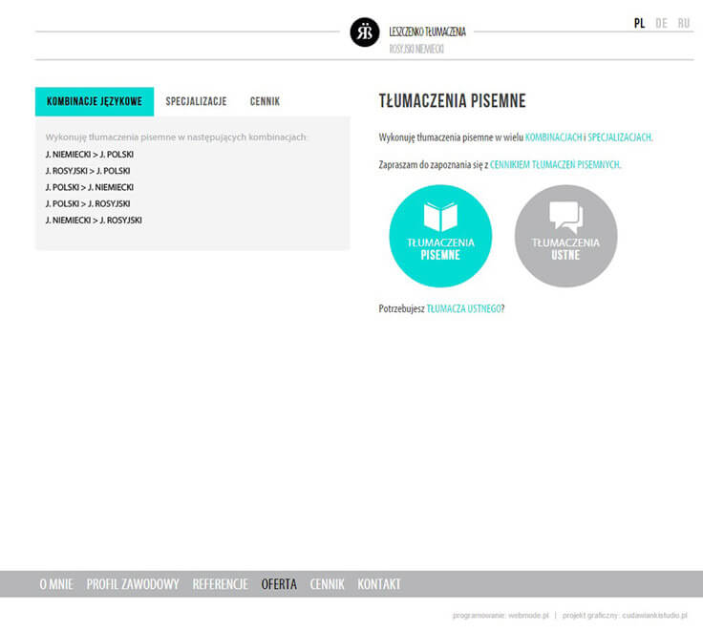Viewport: 703px width, 632px height.
Task: Visit the webmode.pl credit link
Action: click(x=526, y=616)
